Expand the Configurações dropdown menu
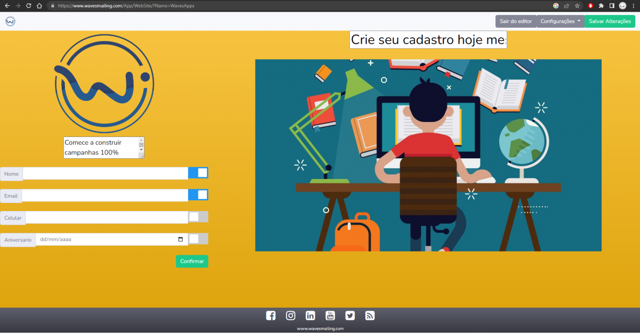Viewport: 640px width, 333px height. pyautogui.click(x=560, y=21)
